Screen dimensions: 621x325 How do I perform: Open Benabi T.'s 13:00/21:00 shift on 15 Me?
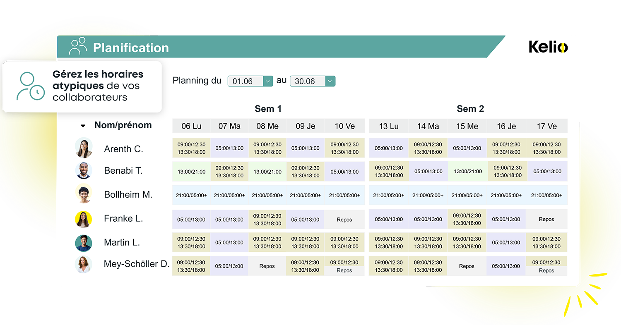point(467,171)
